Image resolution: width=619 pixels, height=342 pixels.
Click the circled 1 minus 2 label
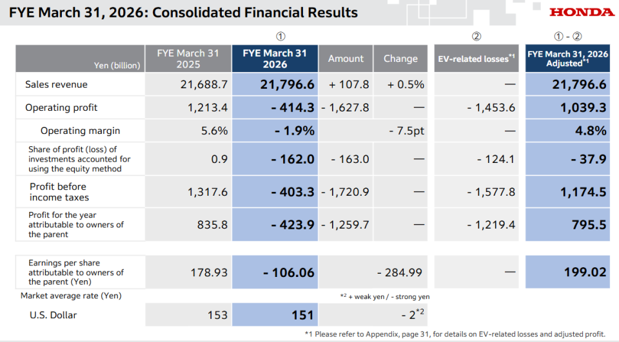click(567, 36)
